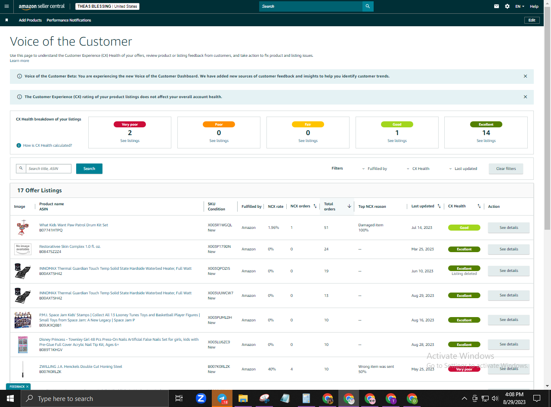Expand the Last updated filter dropdown
Screen dimensions: 551x407
pos(463,169)
